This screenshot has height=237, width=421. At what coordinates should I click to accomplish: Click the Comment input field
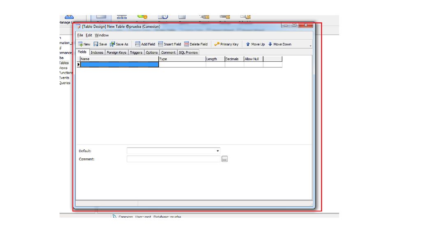(173, 159)
